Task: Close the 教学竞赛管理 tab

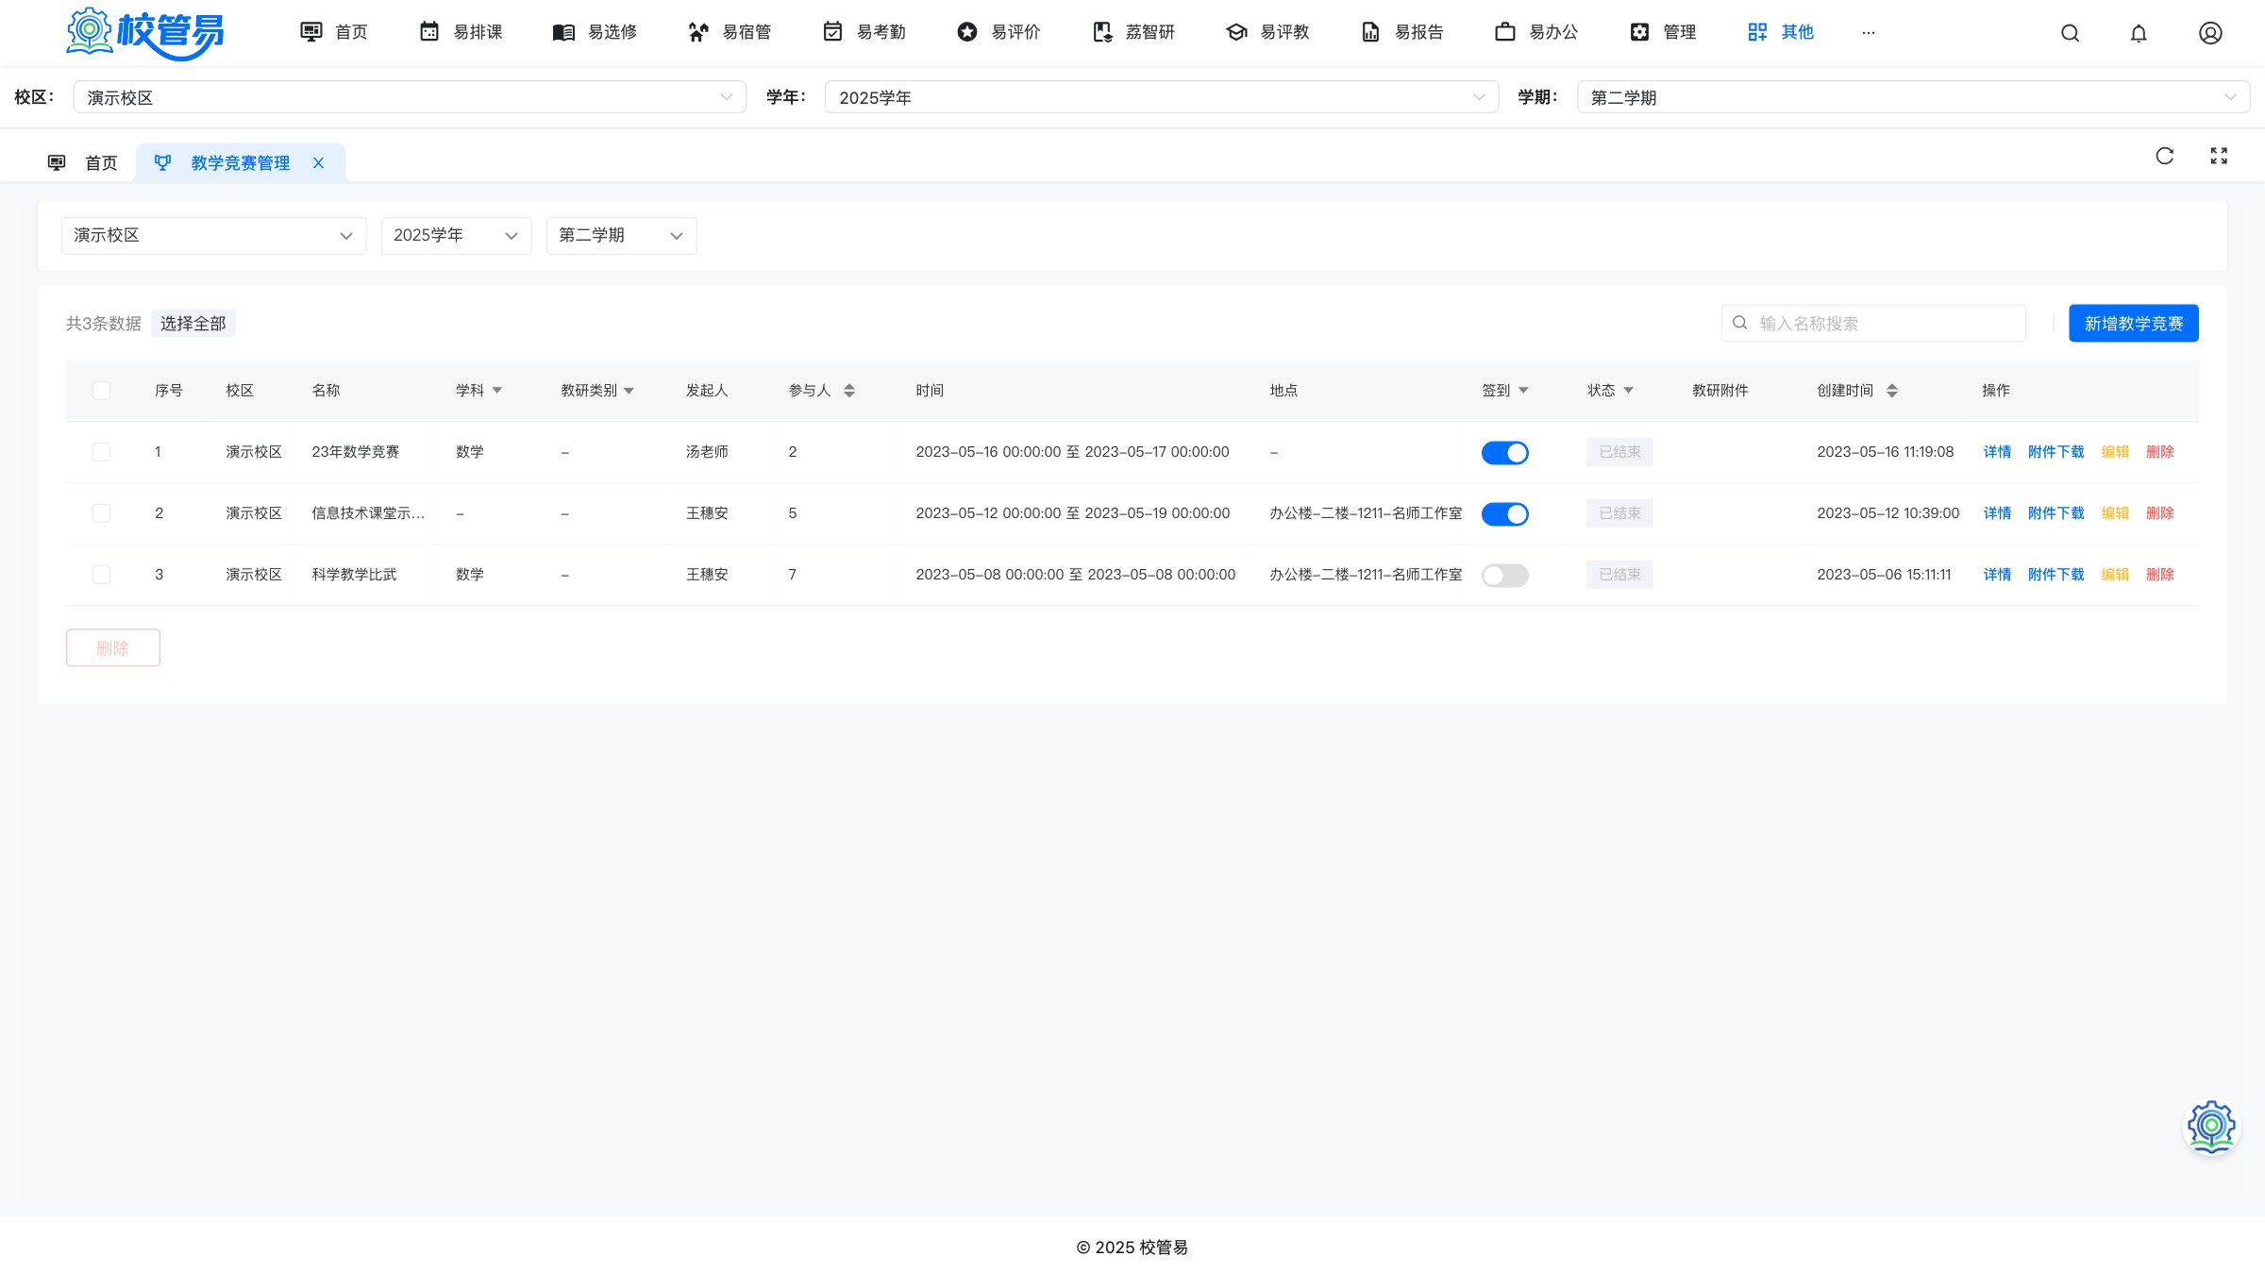Action: click(319, 163)
